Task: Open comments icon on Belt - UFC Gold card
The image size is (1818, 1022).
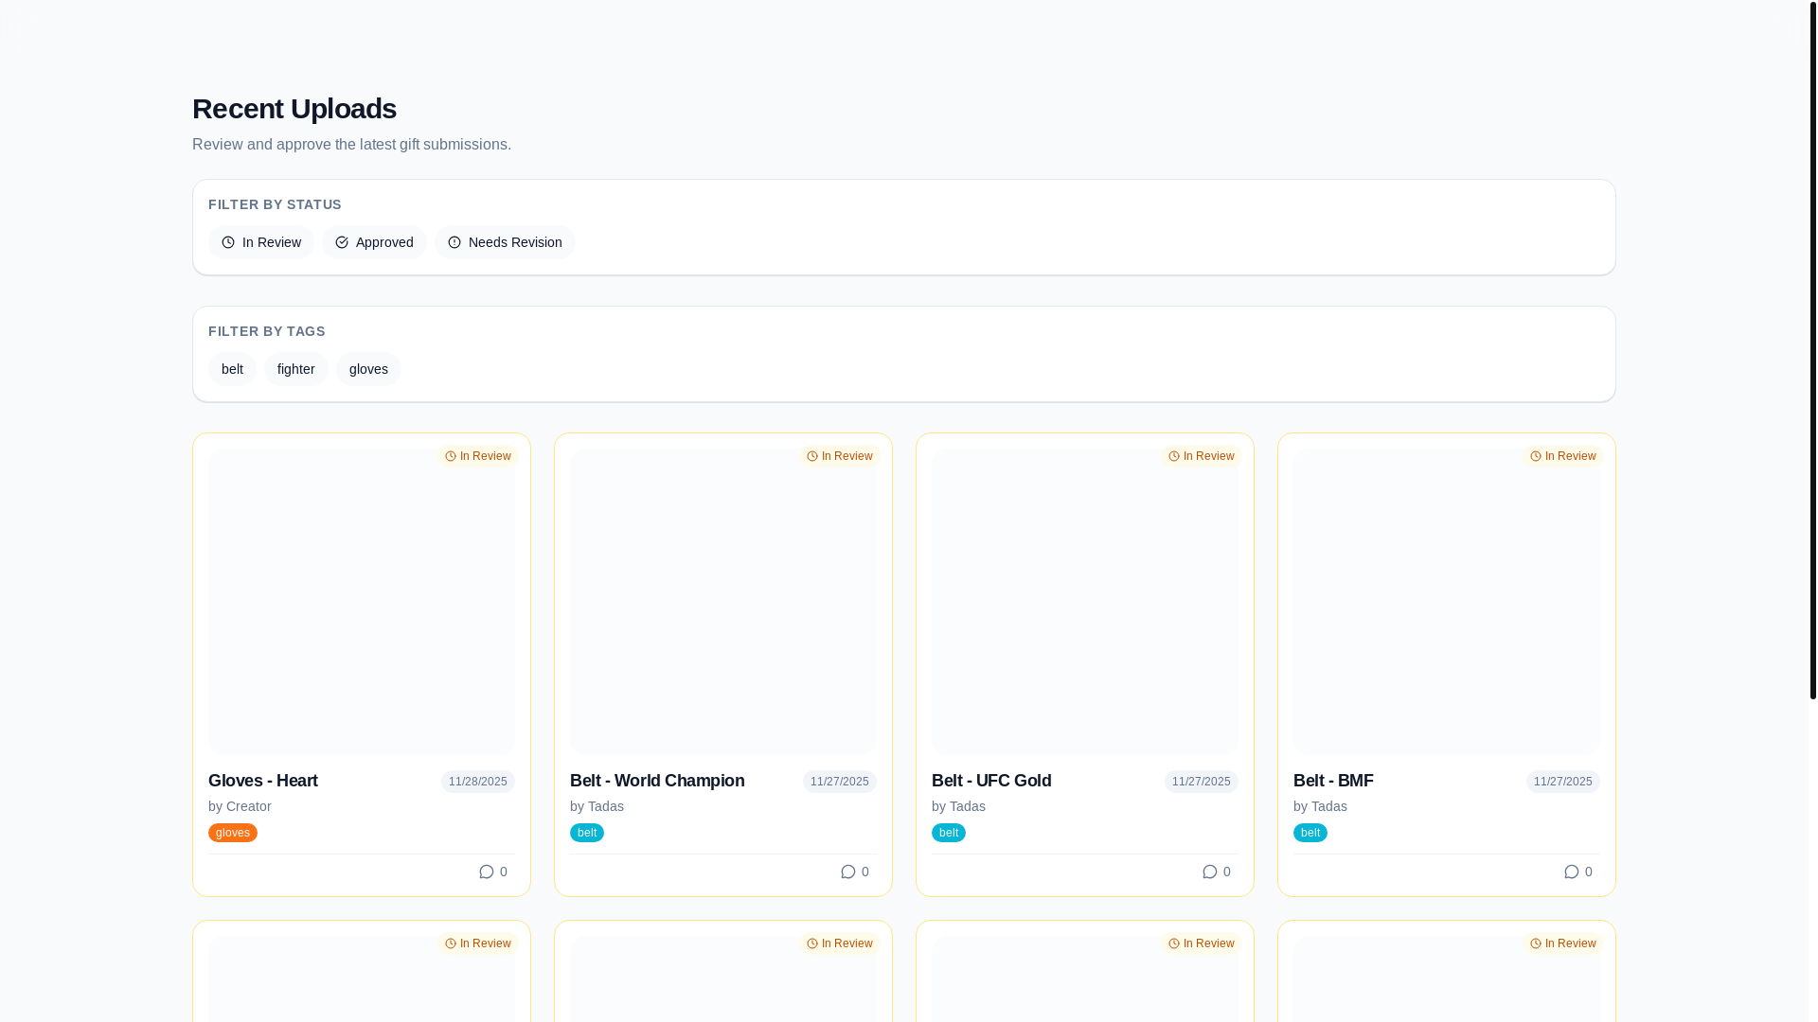Action: (1209, 872)
